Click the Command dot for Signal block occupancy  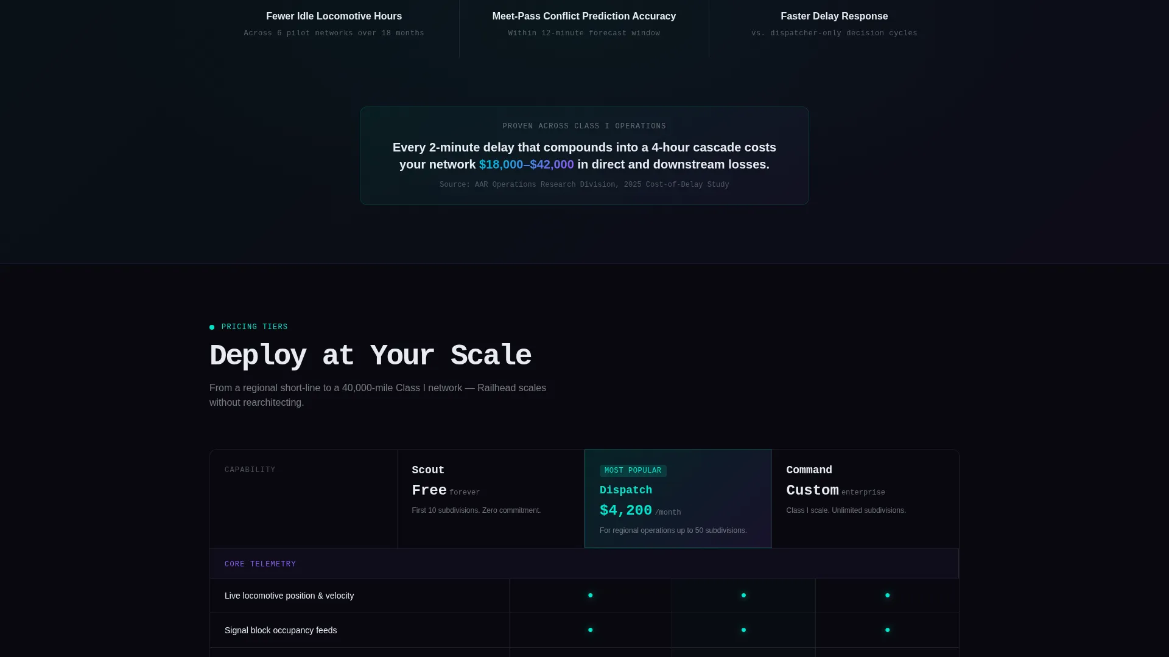887,630
